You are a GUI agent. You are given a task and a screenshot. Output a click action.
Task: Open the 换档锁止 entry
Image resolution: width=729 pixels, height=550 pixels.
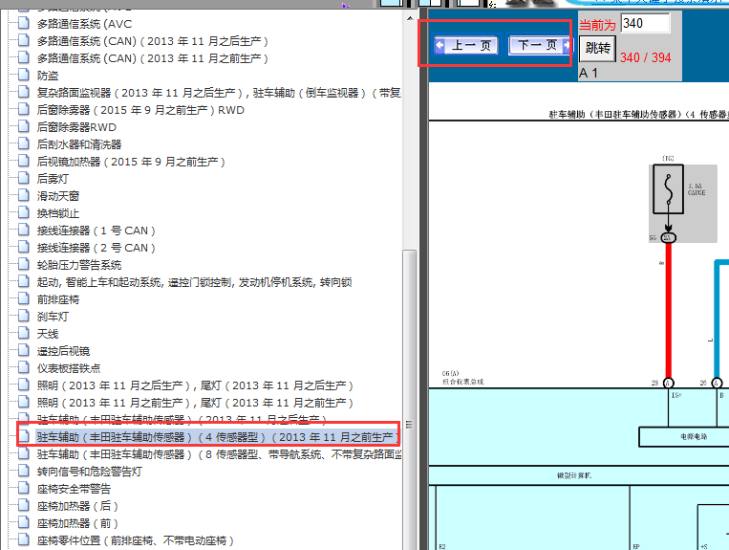(58, 213)
